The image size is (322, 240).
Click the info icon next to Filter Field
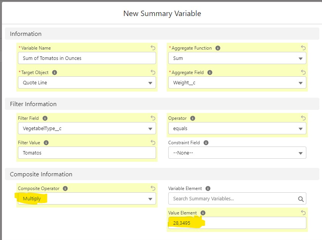point(45,118)
